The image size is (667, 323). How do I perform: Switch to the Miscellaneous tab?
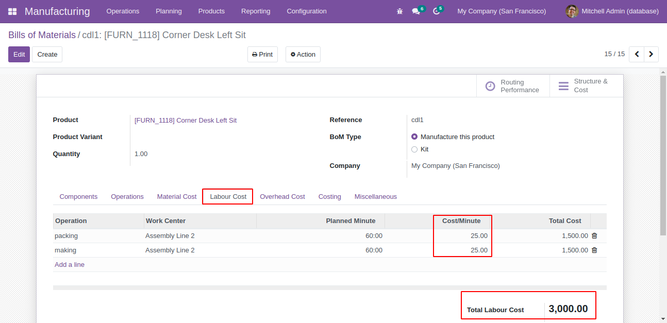click(376, 197)
